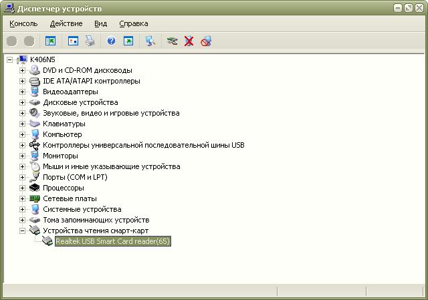The width and height of the screenshot is (428, 300).
Task: Select DVD и CD-ROM дисководы label
Action: 88,70
